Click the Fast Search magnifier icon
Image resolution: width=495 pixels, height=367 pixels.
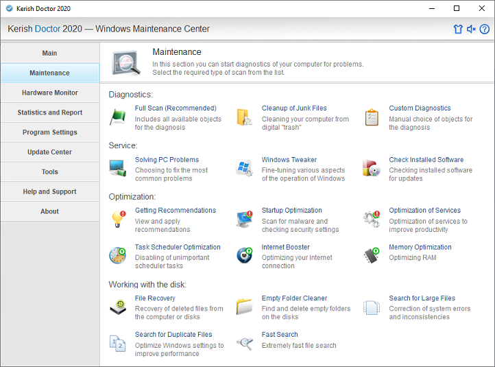[x=245, y=343]
